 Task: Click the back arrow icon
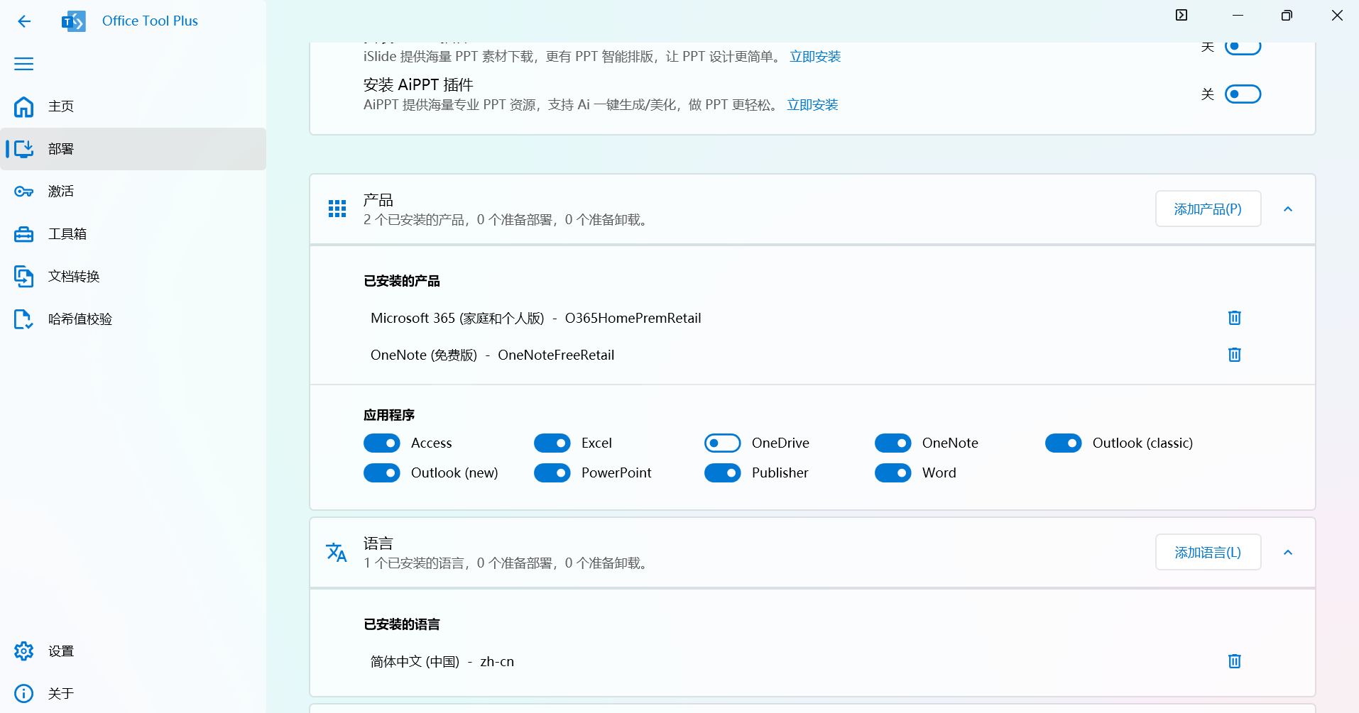(24, 21)
